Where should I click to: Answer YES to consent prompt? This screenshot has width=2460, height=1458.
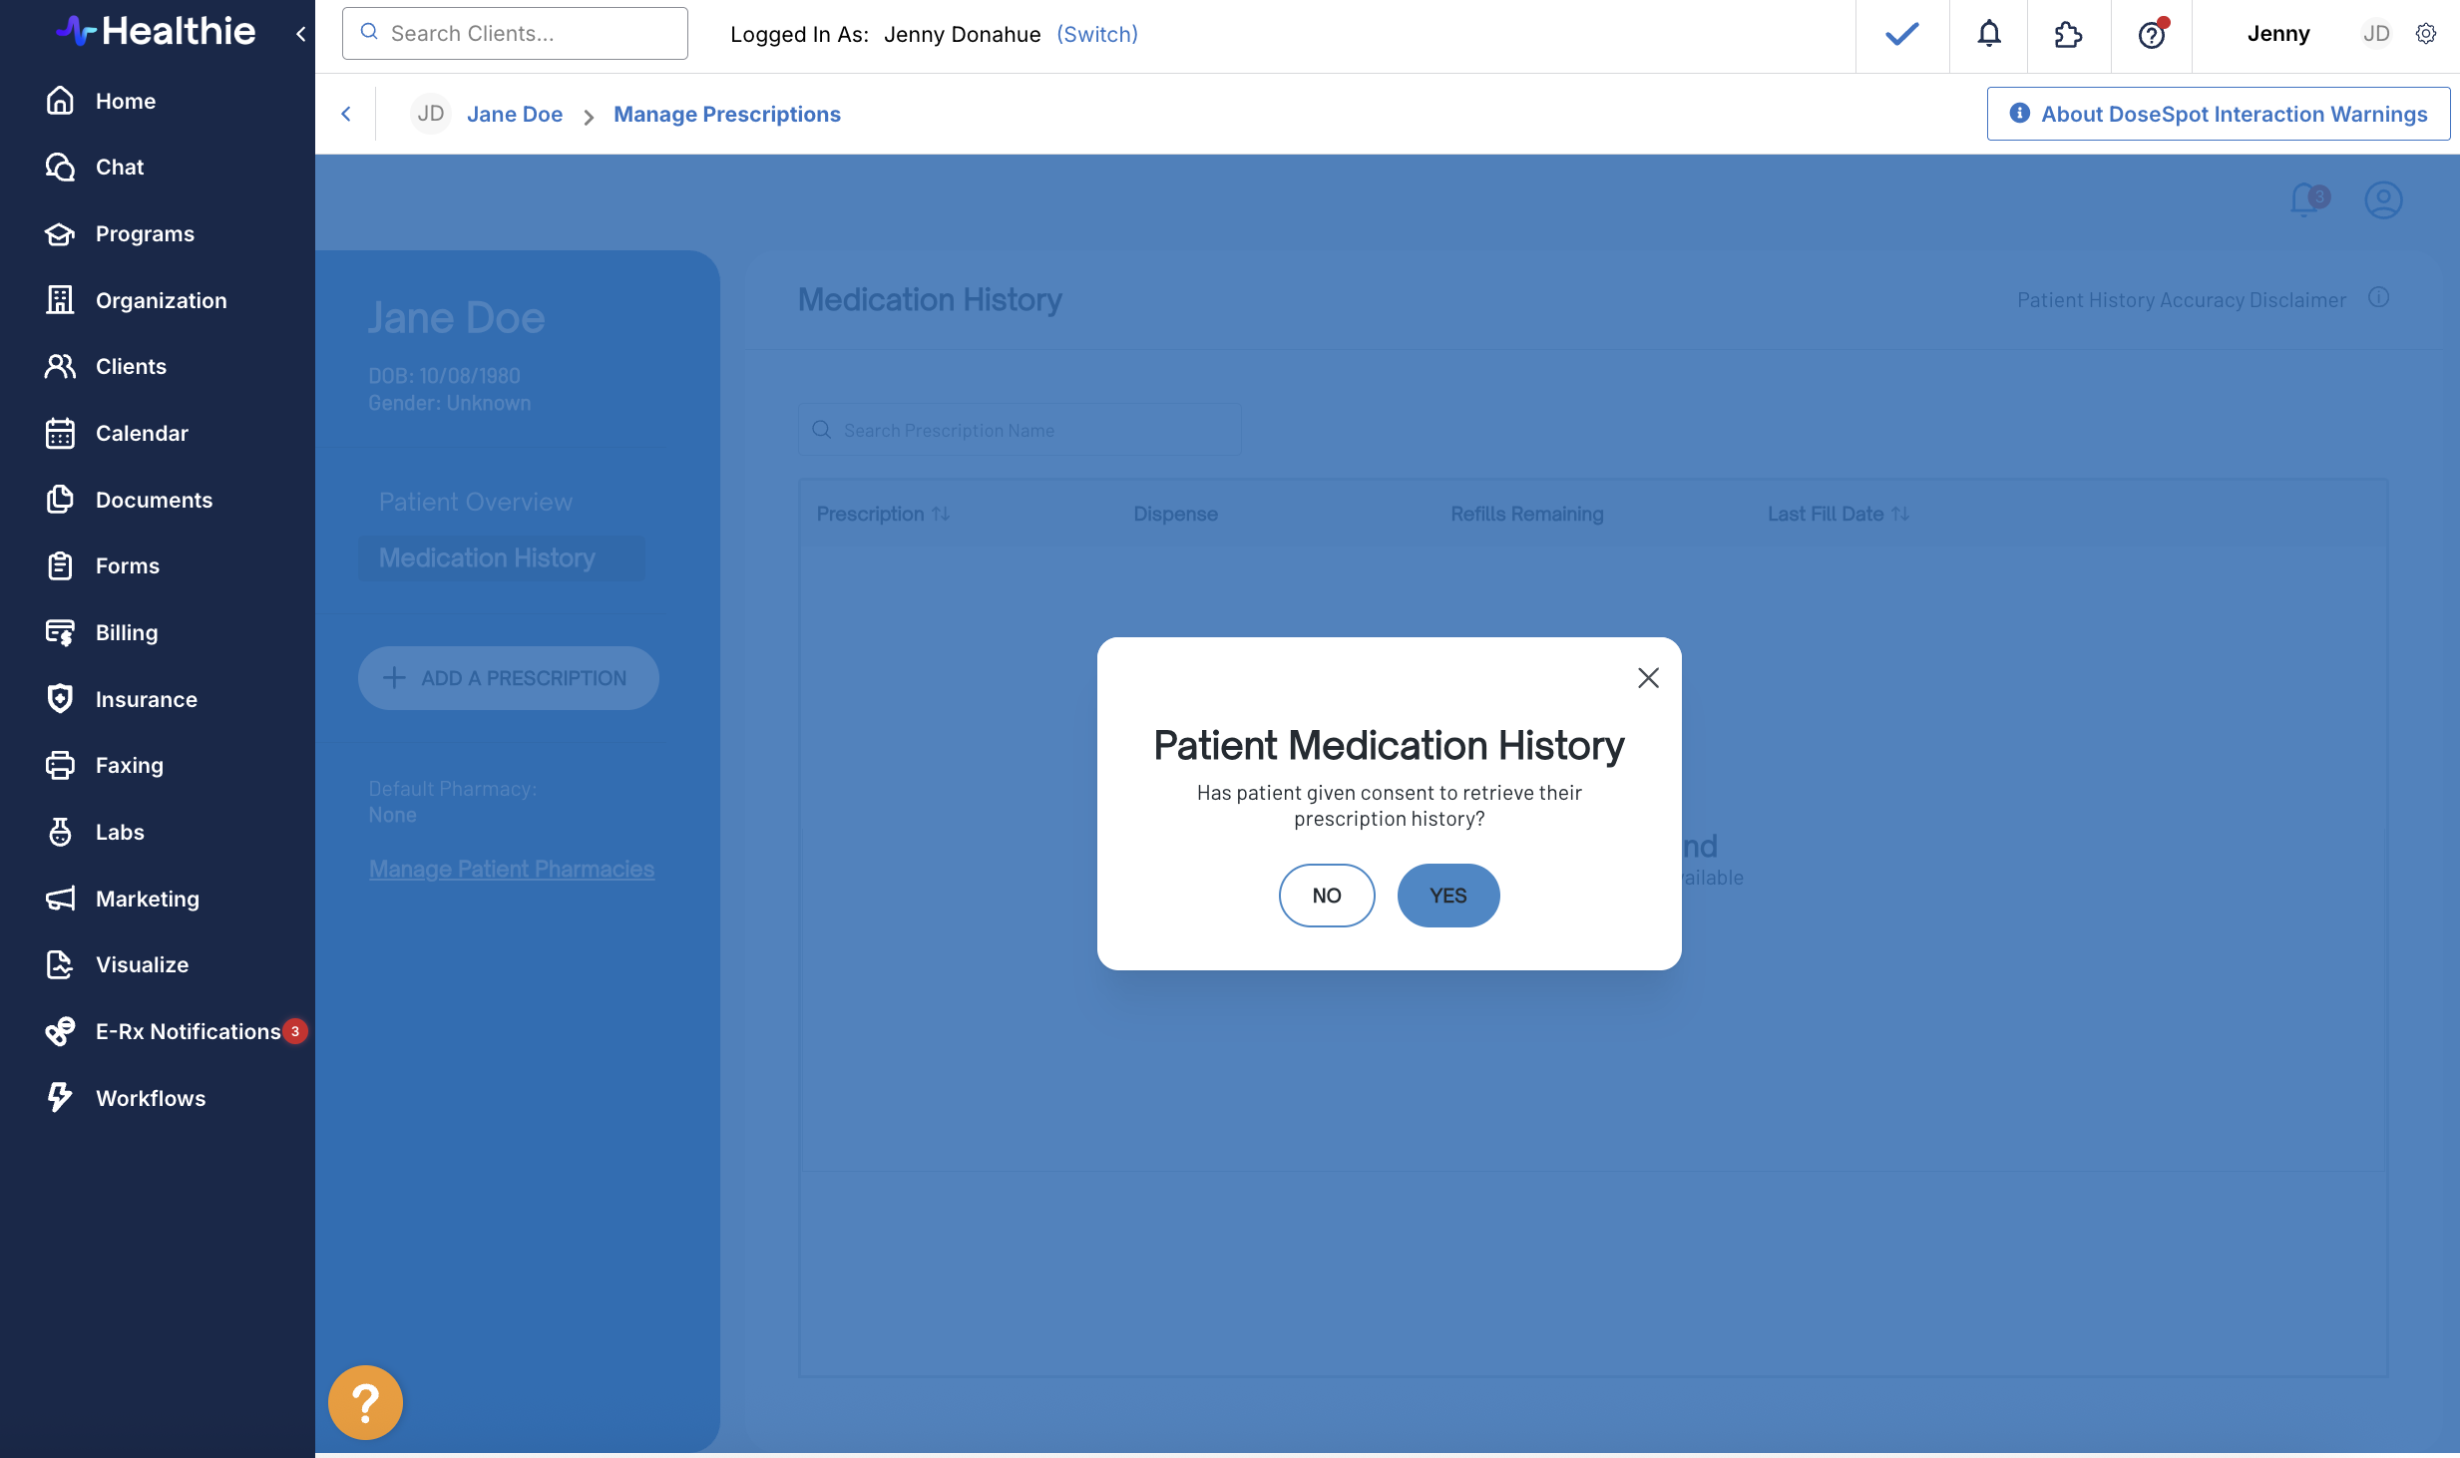point(1447,896)
